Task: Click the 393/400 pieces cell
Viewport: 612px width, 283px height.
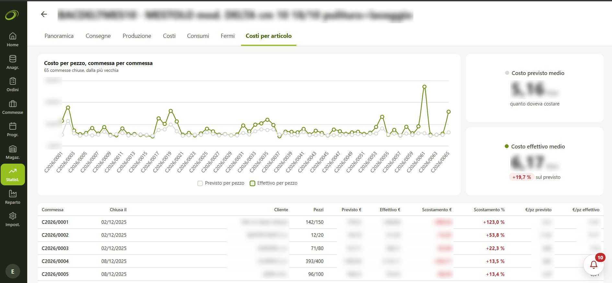Action: pyautogui.click(x=314, y=261)
